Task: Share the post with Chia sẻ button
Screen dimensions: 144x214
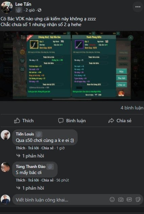Action: pos(120,121)
